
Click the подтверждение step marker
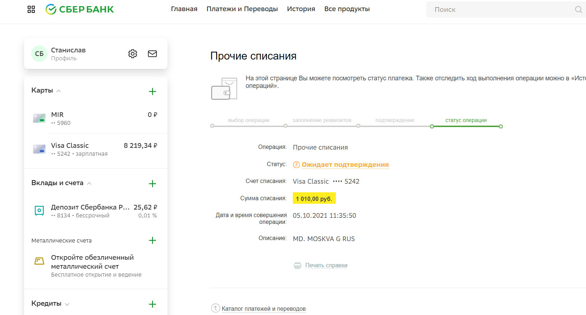pyautogui.click(x=358, y=126)
